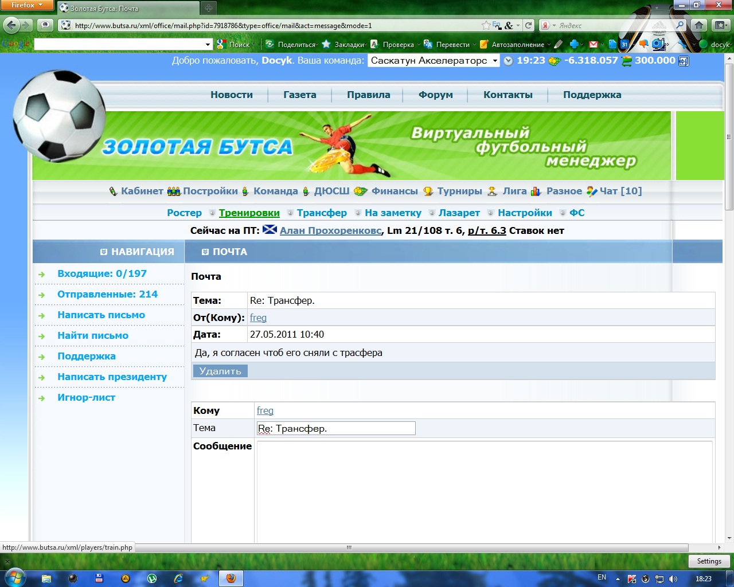Select the Трансфер tab in the submenu

pyautogui.click(x=322, y=213)
